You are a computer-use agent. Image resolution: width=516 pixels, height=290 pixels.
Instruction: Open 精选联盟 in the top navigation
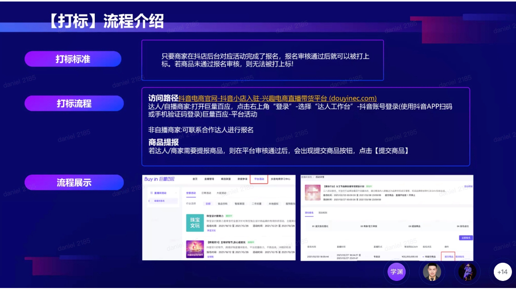coord(225,179)
